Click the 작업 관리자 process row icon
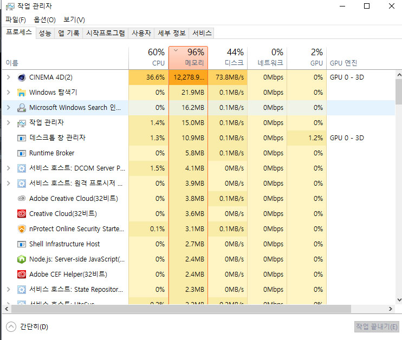This screenshot has width=402, height=340. (x=22, y=123)
